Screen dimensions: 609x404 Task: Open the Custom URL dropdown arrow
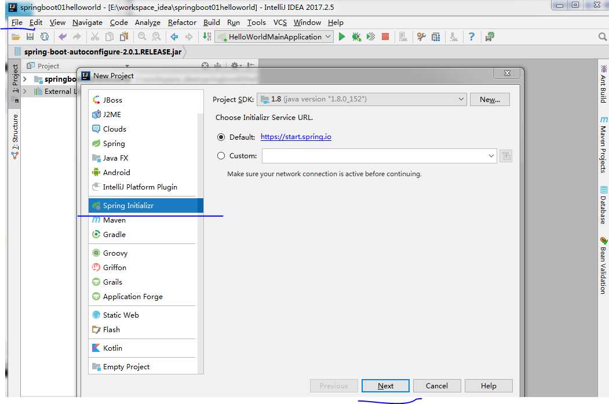click(x=491, y=156)
